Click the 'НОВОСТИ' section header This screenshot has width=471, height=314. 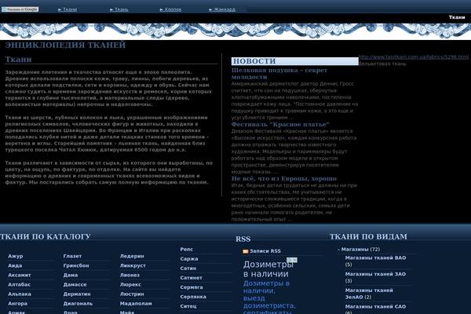click(x=294, y=61)
